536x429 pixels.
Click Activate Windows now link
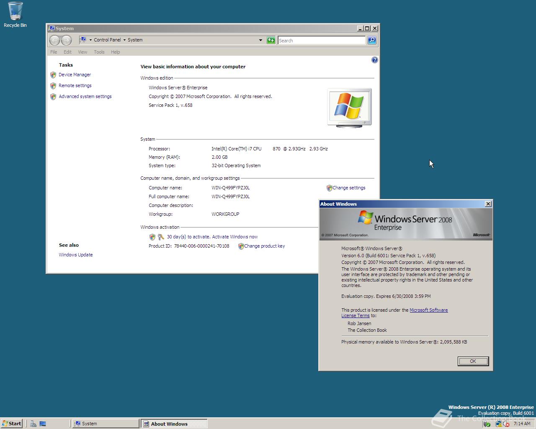pyautogui.click(x=234, y=237)
